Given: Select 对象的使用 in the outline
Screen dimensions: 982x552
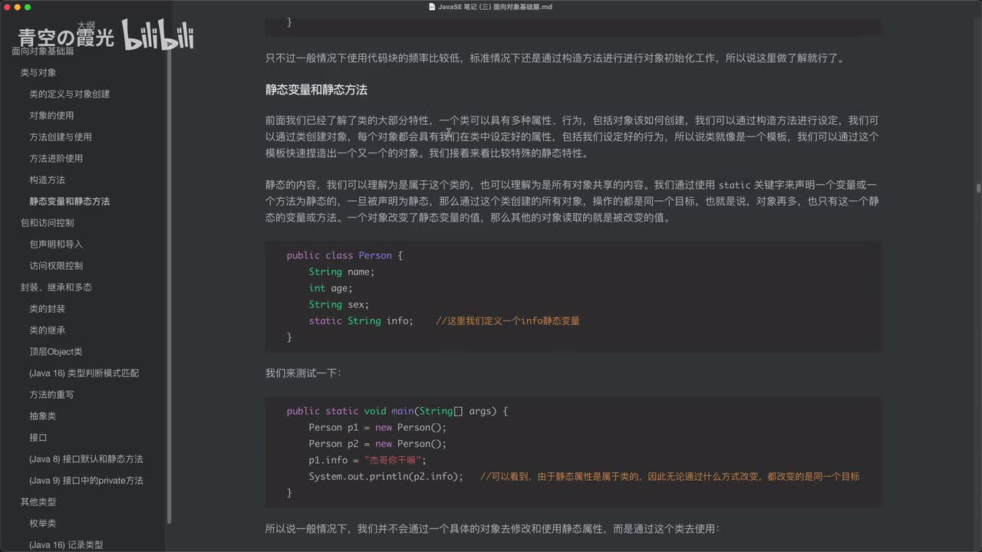Looking at the screenshot, I should click(52, 116).
